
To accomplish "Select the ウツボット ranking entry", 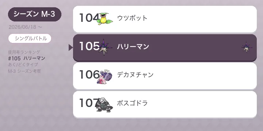I will (x=165, y=19).
